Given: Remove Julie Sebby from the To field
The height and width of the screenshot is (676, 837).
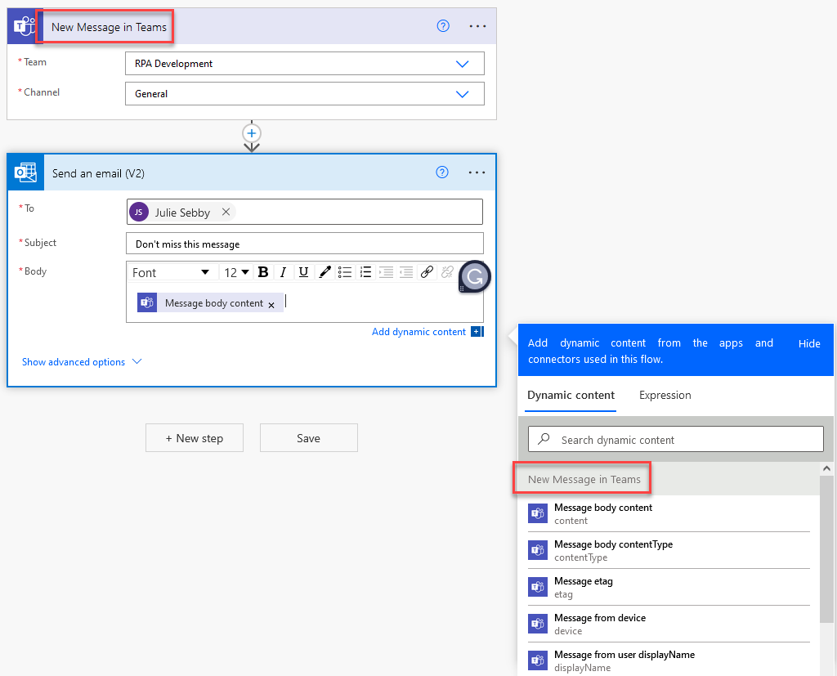Looking at the screenshot, I should coord(226,212).
